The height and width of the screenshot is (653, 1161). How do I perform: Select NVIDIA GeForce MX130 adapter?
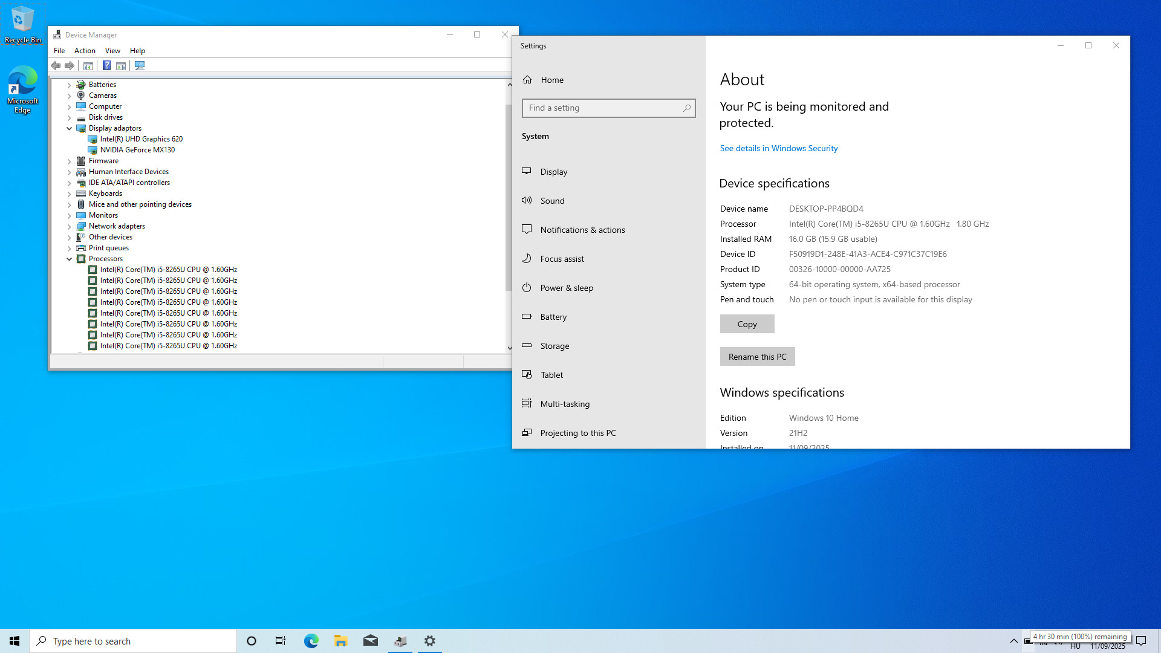pos(137,150)
